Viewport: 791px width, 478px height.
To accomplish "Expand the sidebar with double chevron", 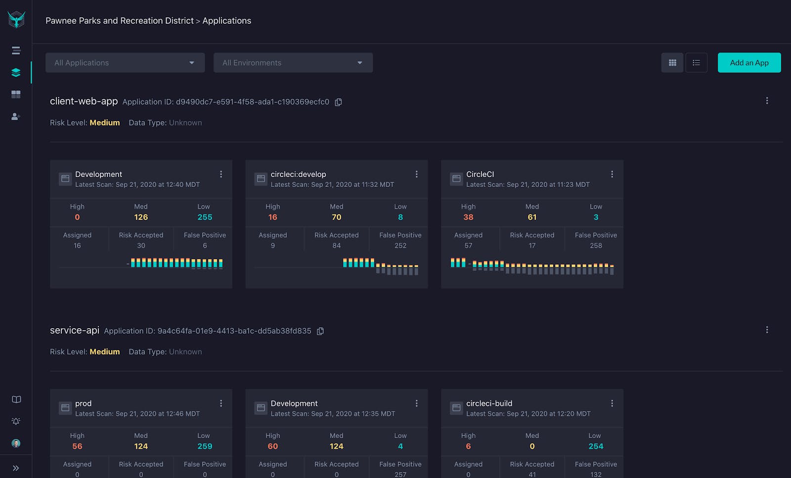I will [16, 468].
